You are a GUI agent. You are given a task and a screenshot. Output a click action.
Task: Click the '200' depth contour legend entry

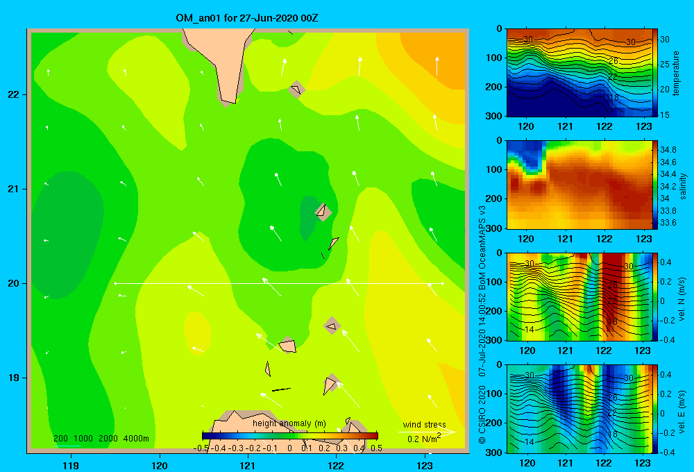pos(60,439)
